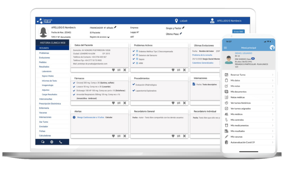Select Evoluciones in the sidebar menu

pos(45,58)
